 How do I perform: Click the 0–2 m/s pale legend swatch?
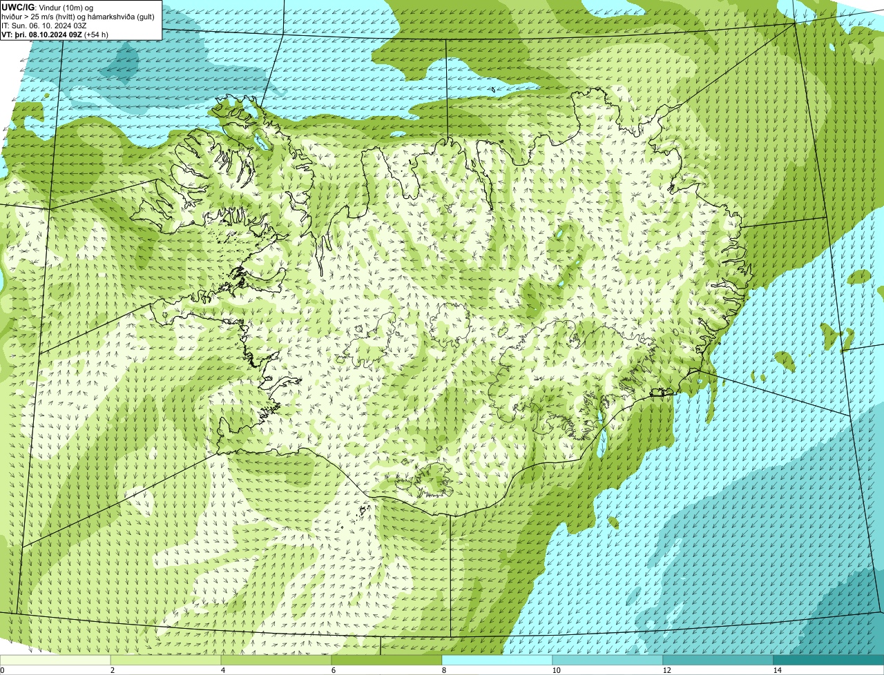click(x=55, y=660)
